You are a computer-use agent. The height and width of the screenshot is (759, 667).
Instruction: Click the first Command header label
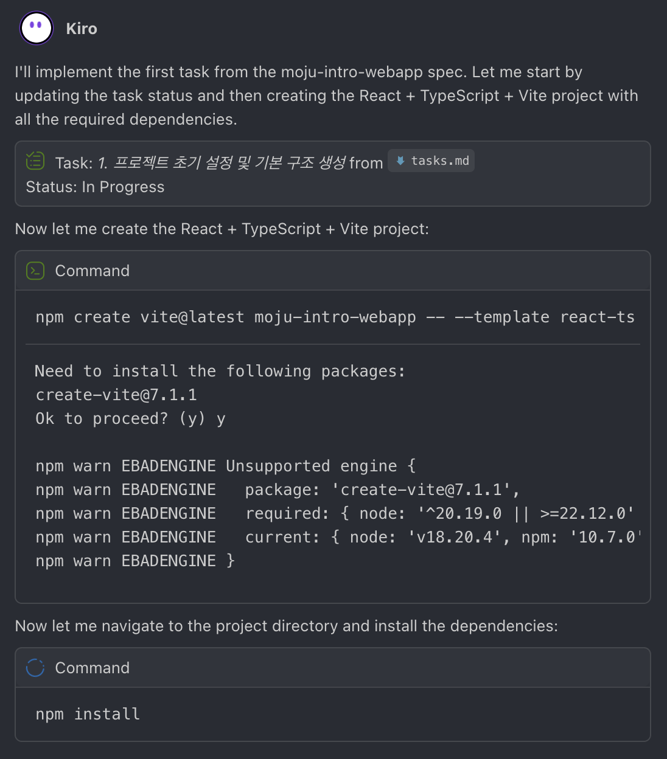[x=93, y=271]
